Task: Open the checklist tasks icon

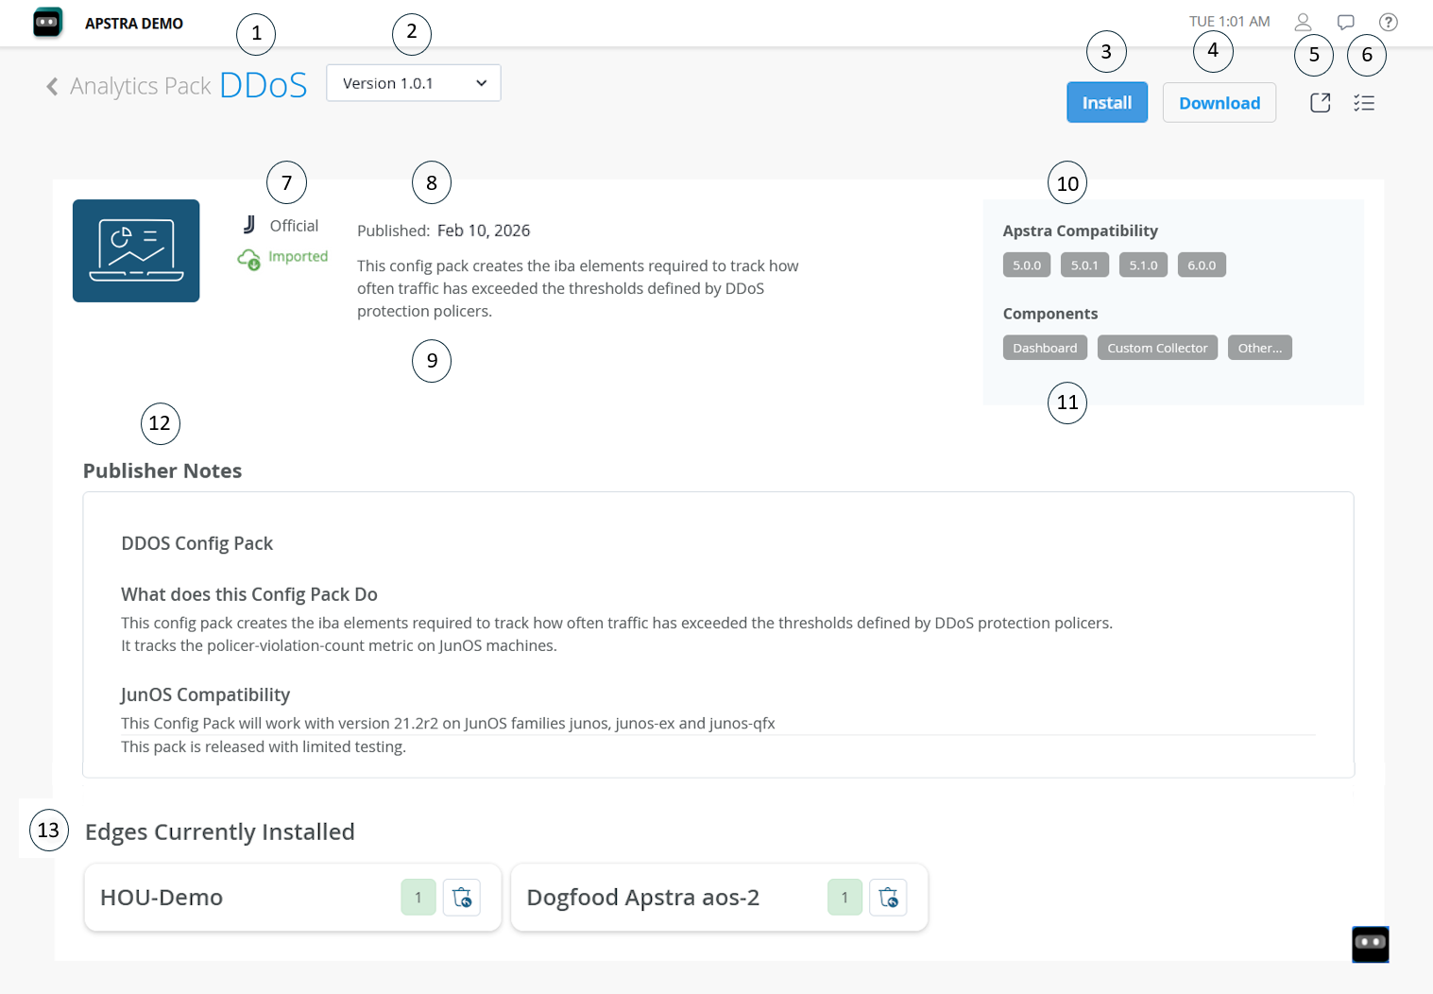Action: pyautogui.click(x=1364, y=103)
